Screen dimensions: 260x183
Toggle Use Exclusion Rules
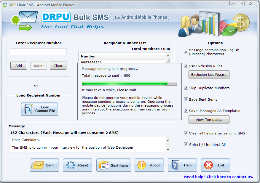point(186,66)
